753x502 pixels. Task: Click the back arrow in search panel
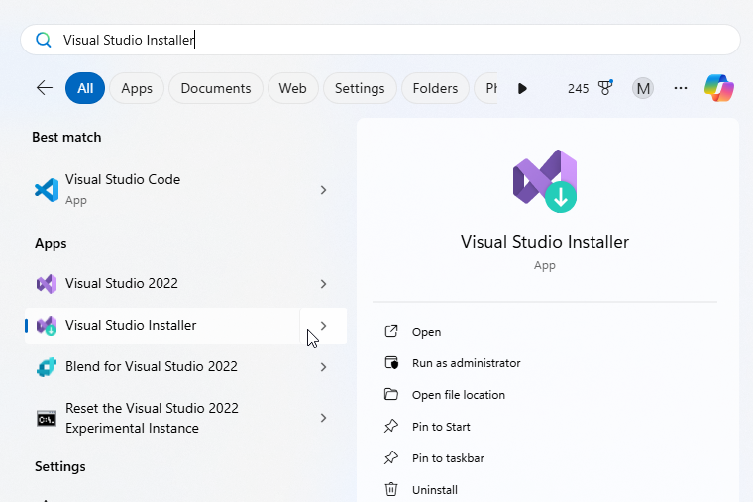pyautogui.click(x=44, y=88)
